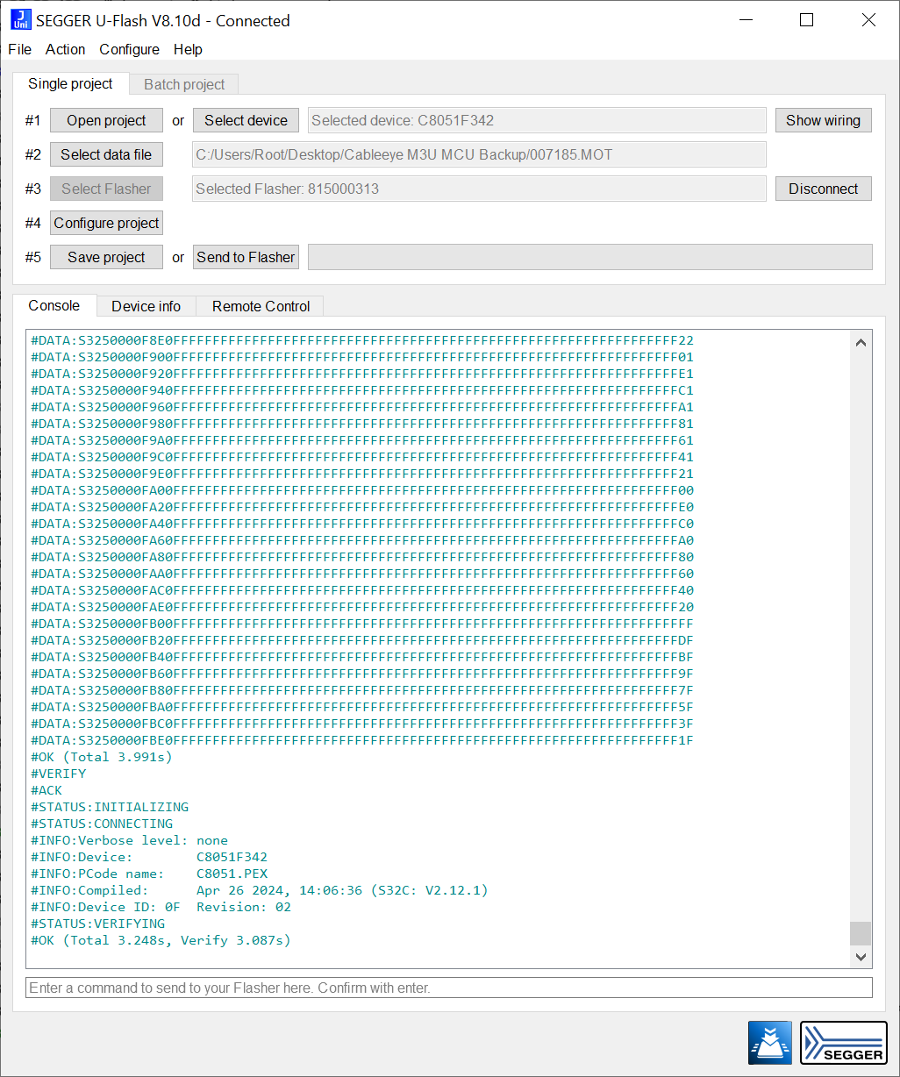The height and width of the screenshot is (1077, 900).
Task: Click the '#STATUS:VERIFYING' console line
Action: 98,924
